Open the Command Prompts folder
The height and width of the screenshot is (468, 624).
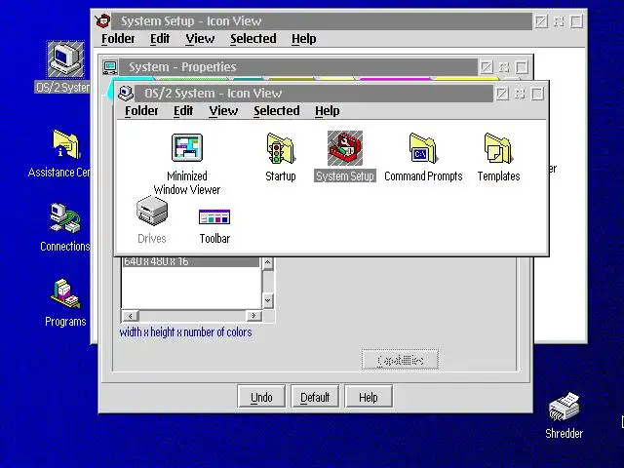click(423, 148)
